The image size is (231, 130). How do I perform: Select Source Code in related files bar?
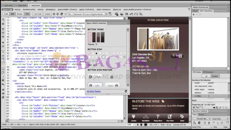[x=7, y=9]
